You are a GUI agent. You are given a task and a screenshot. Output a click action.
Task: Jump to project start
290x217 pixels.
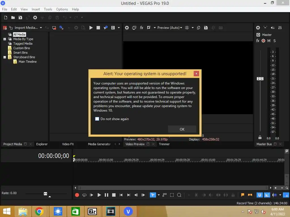click(121, 195)
